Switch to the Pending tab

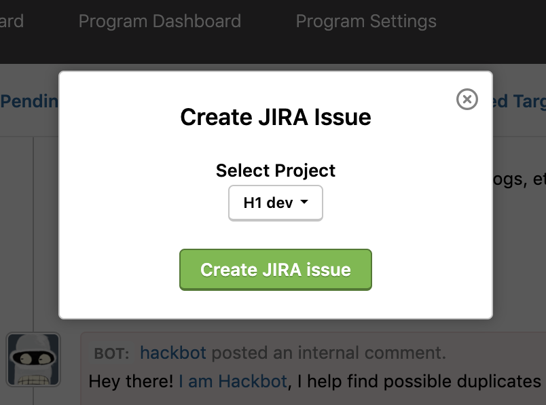29,101
